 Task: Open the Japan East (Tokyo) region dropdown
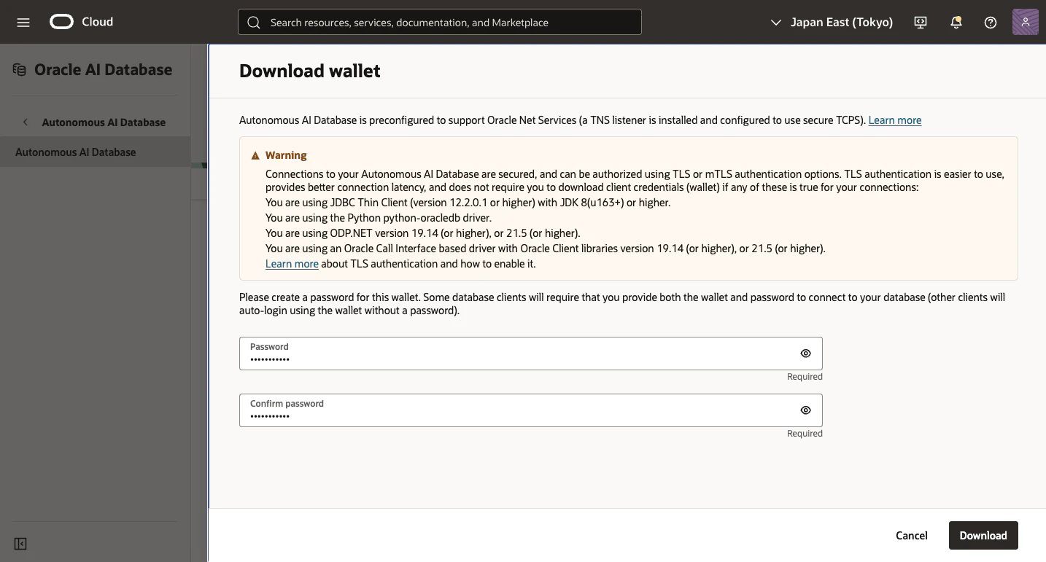[832, 23]
